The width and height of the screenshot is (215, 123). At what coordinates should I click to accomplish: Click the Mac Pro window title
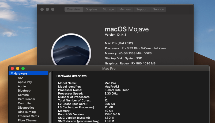109,69
